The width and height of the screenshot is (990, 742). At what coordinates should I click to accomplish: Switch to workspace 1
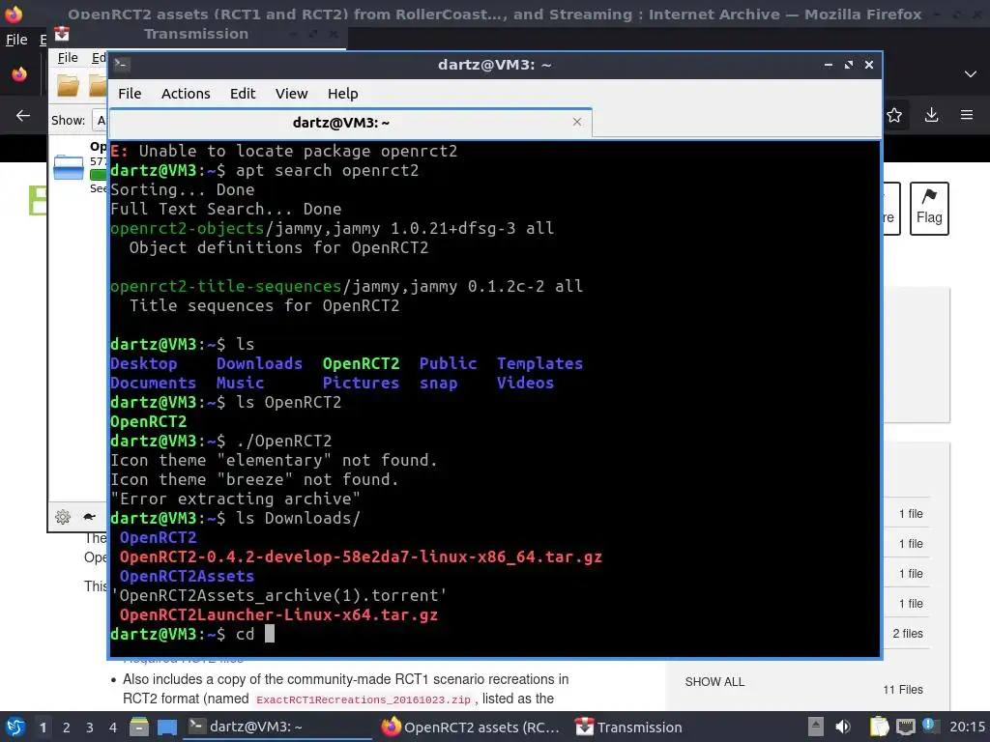pyautogui.click(x=43, y=728)
